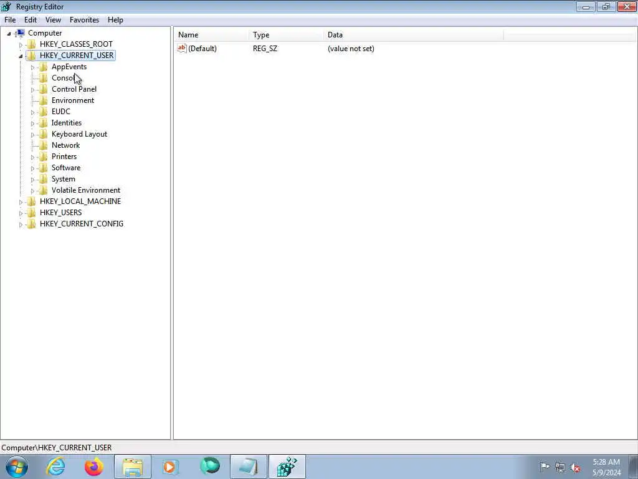Select the (Default) value name
Image resolution: width=638 pixels, height=479 pixels.
point(202,49)
